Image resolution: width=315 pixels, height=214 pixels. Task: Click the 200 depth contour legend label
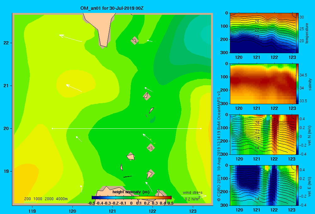pos(27,199)
